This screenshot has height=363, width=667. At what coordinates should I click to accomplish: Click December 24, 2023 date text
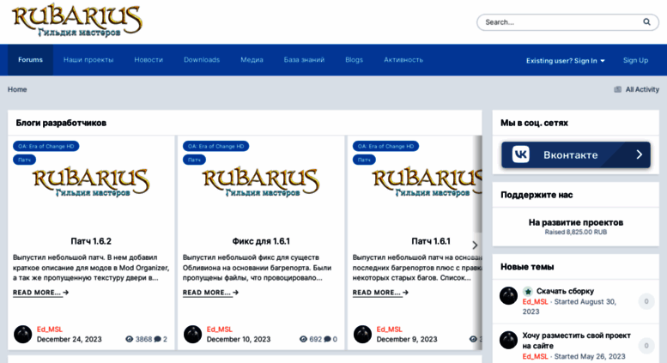pos(69,339)
